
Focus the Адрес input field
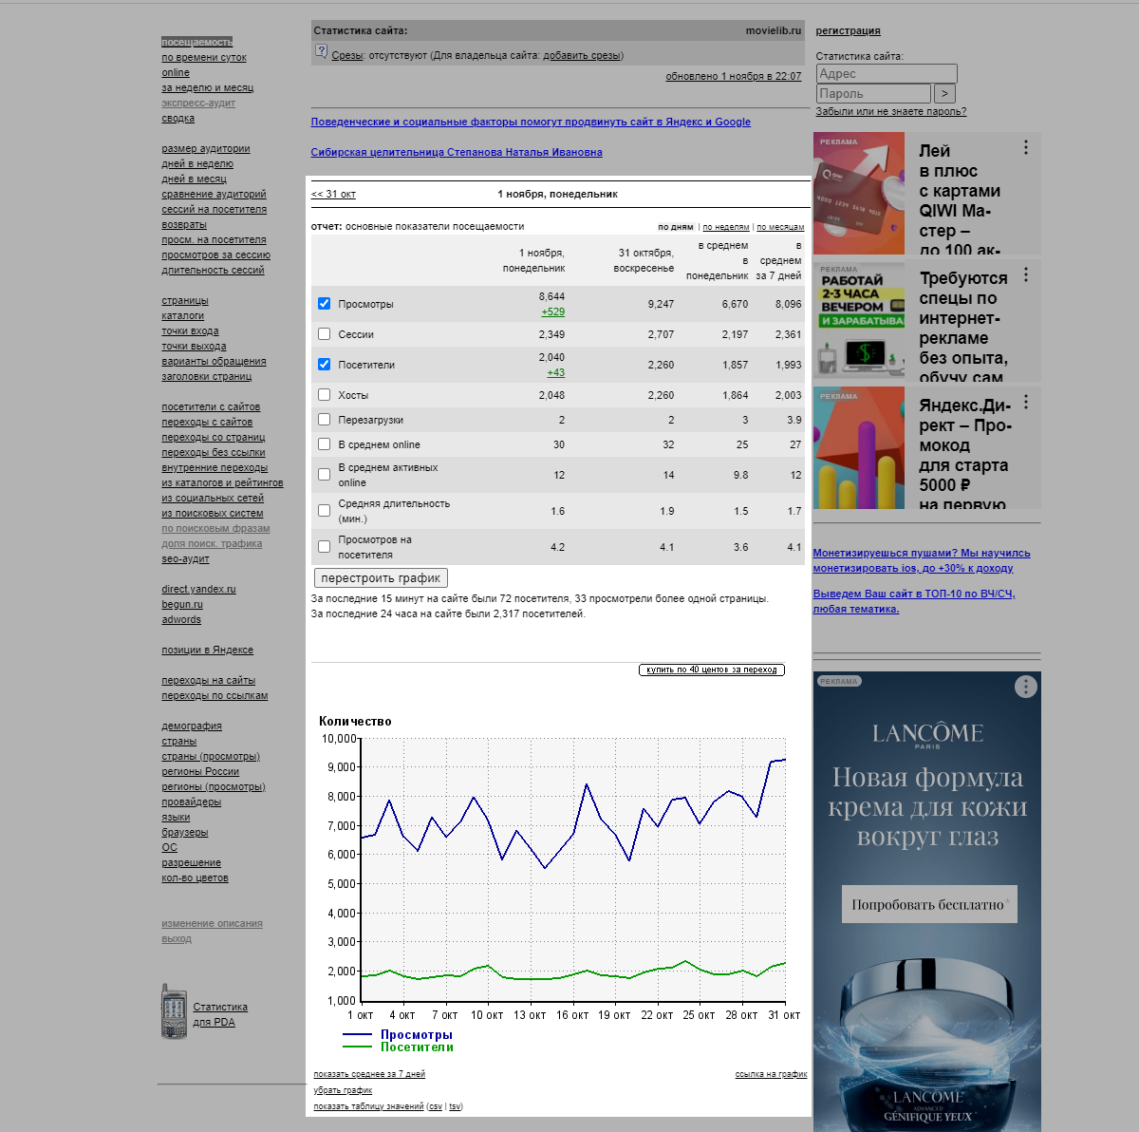(887, 73)
